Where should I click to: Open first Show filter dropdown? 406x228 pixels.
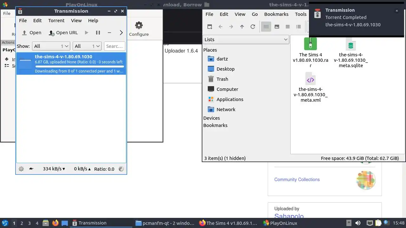(51, 46)
